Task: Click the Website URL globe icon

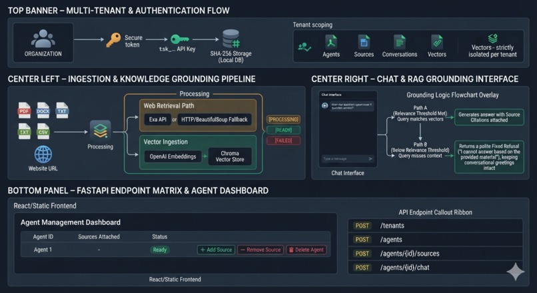Action: [43, 154]
